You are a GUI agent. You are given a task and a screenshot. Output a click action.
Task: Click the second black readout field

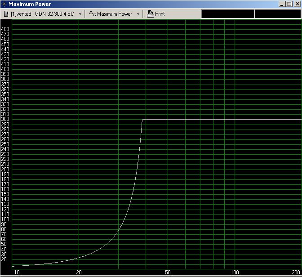pos(278,14)
